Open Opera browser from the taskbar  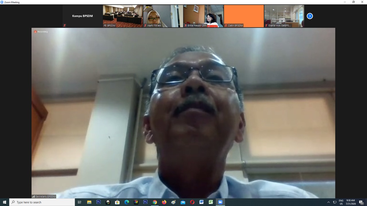192,202
